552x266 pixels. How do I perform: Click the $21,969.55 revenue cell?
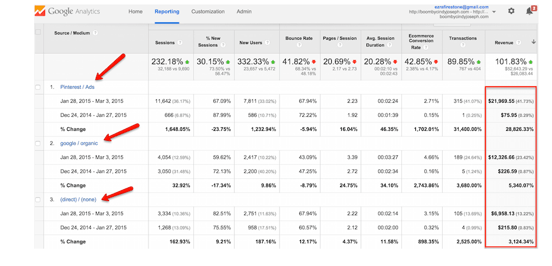click(501, 101)
